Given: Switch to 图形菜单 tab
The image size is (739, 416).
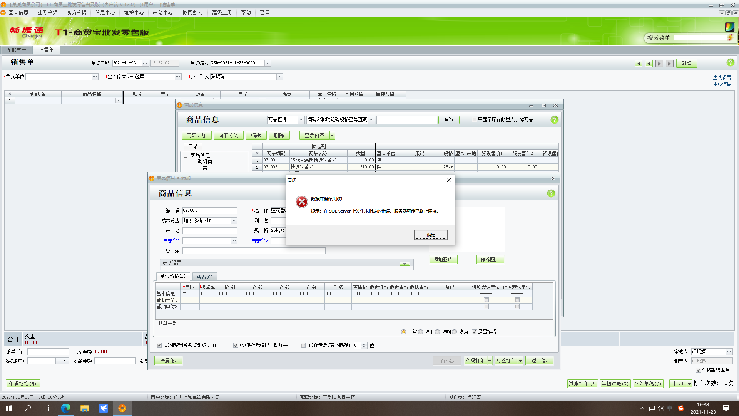Looking at the screenshot, I should [16, 50].
